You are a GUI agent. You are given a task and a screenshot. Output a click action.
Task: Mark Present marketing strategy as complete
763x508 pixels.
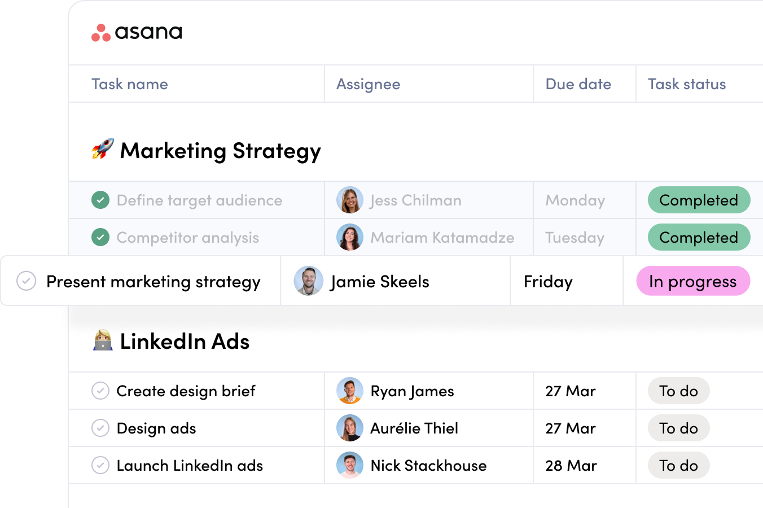pos(27,281)
